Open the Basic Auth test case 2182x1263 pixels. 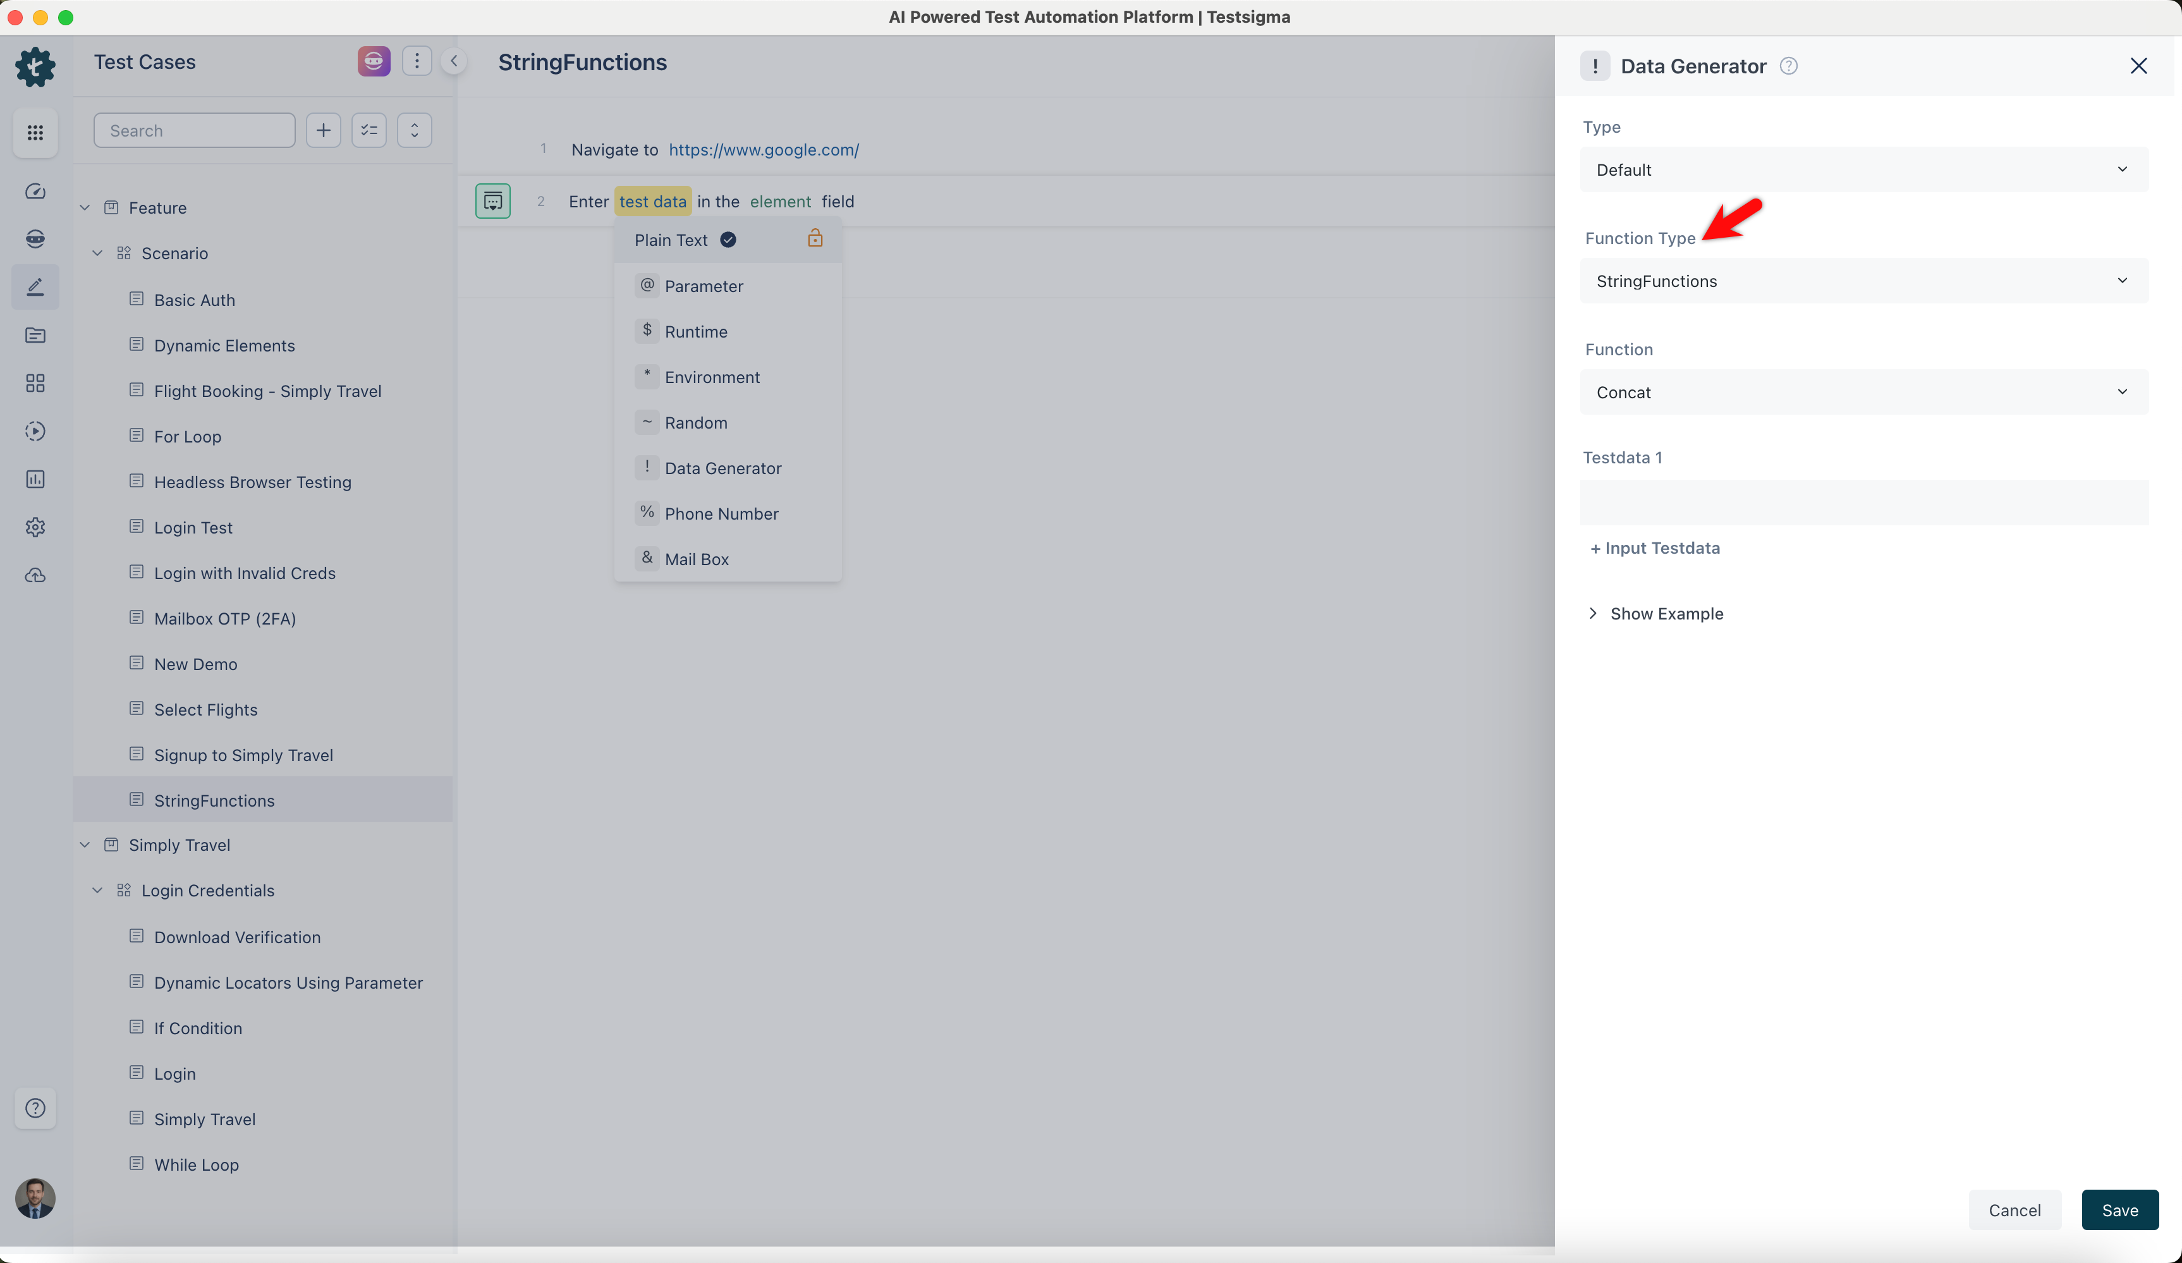[x=194, y=300]
